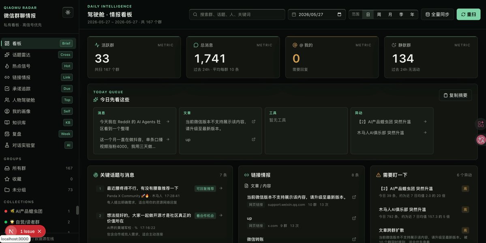Open arrow next to 看合作机会 tag
This screenshot has width=486, height=243.
[221, 215]
